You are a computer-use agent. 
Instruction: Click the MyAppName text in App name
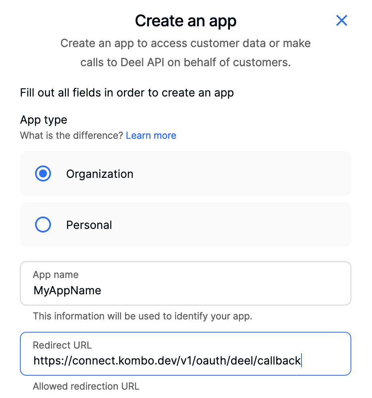pyautogui.click(x=67, y=290)
